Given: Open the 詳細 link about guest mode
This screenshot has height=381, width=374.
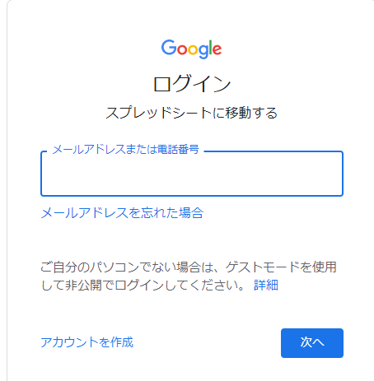Looking at the screenshot, I should point(266,285).
